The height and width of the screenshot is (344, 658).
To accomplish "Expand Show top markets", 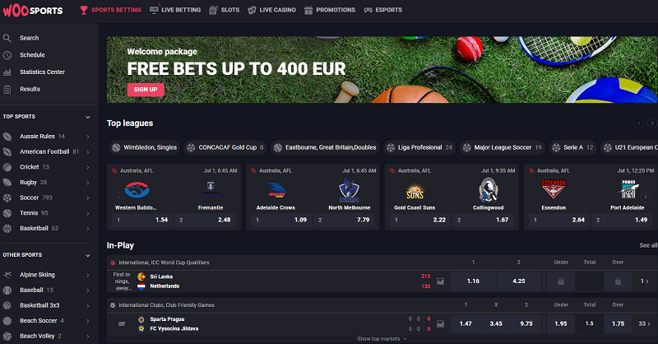I will click(382, 338).
